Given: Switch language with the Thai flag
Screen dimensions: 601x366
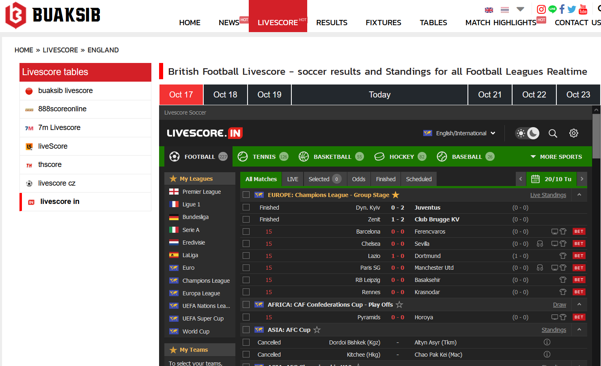Looking at the screenshot, I should click(x=505, y=10).
